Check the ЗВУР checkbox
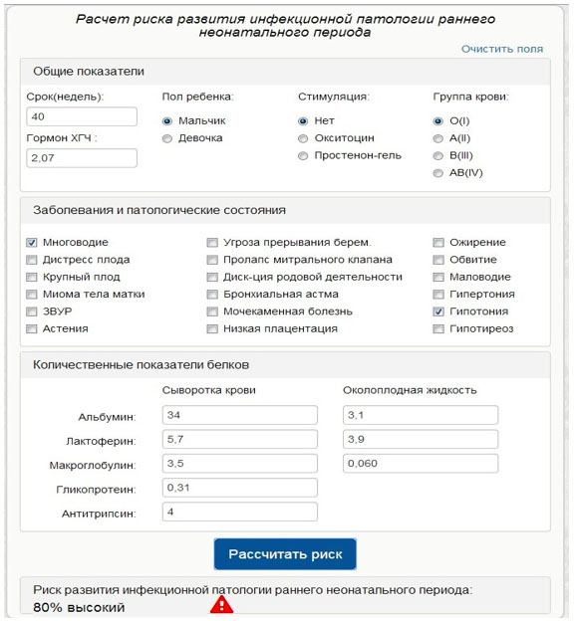This screenshot has width=575, height=621. pyautogui.click(x=32, y=311)
